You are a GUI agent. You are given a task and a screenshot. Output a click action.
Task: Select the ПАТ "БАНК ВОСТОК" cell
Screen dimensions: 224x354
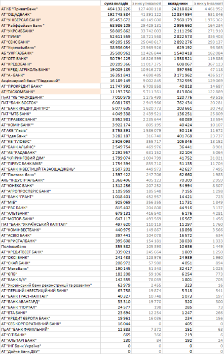click(51, 103)
